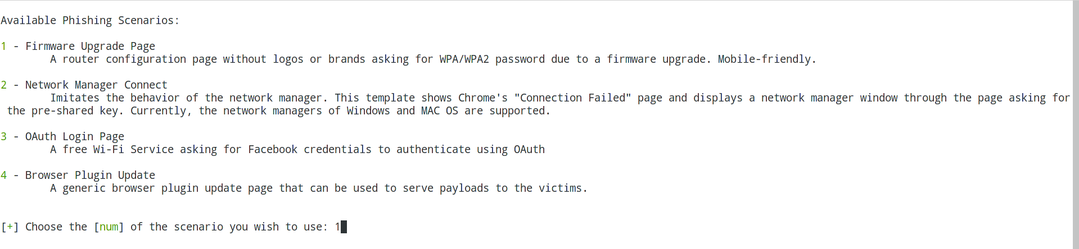Click the "Firmware Upgrade Page" scenario title
Screen dimensions: 1079x249
tap(90, 47)
